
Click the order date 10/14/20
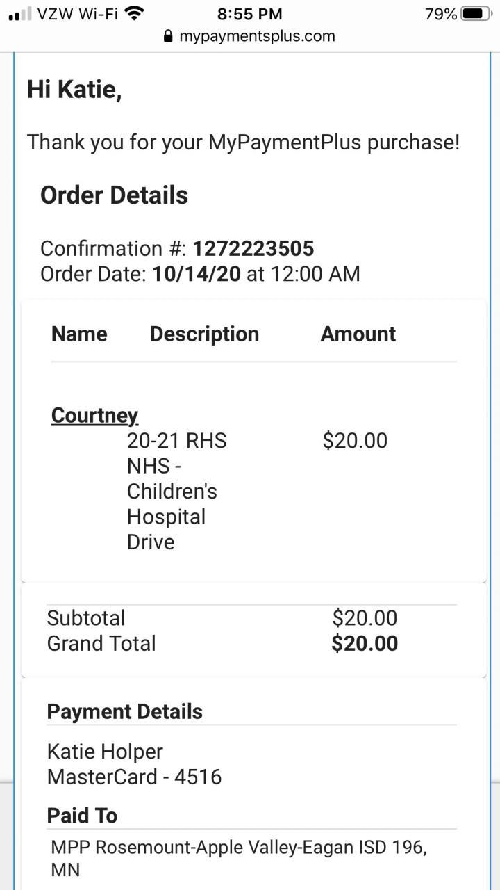pyautogui.click(x=197, y=273)
